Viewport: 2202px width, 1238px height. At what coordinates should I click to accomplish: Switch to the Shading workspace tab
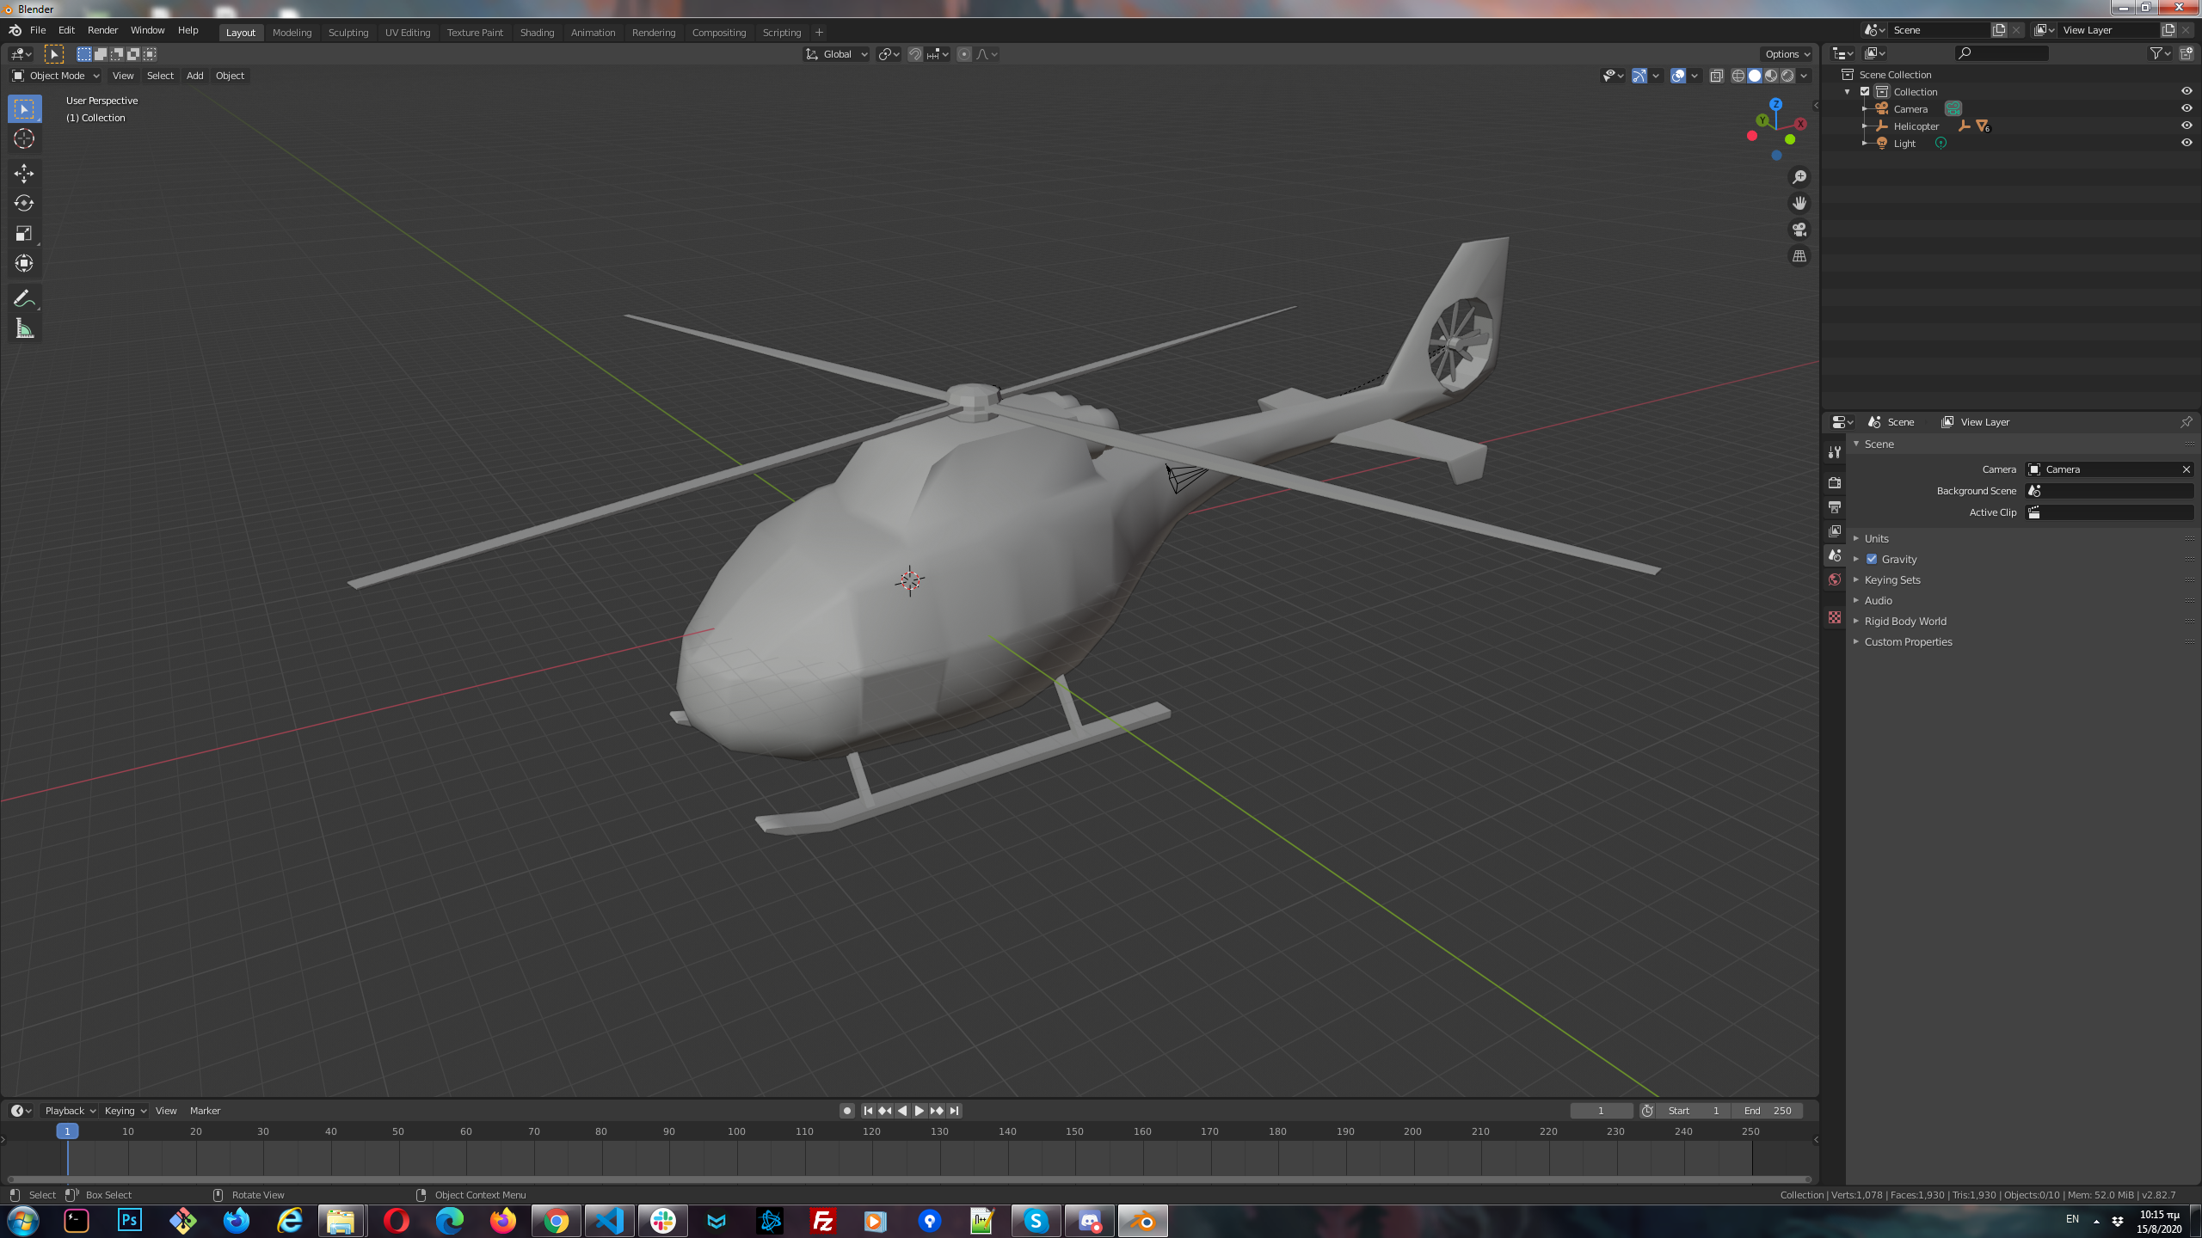pos(537,33)
